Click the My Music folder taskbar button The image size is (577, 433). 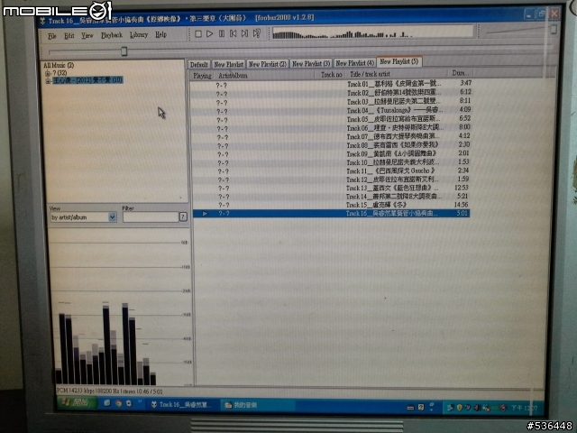click(x=258, y=405)
